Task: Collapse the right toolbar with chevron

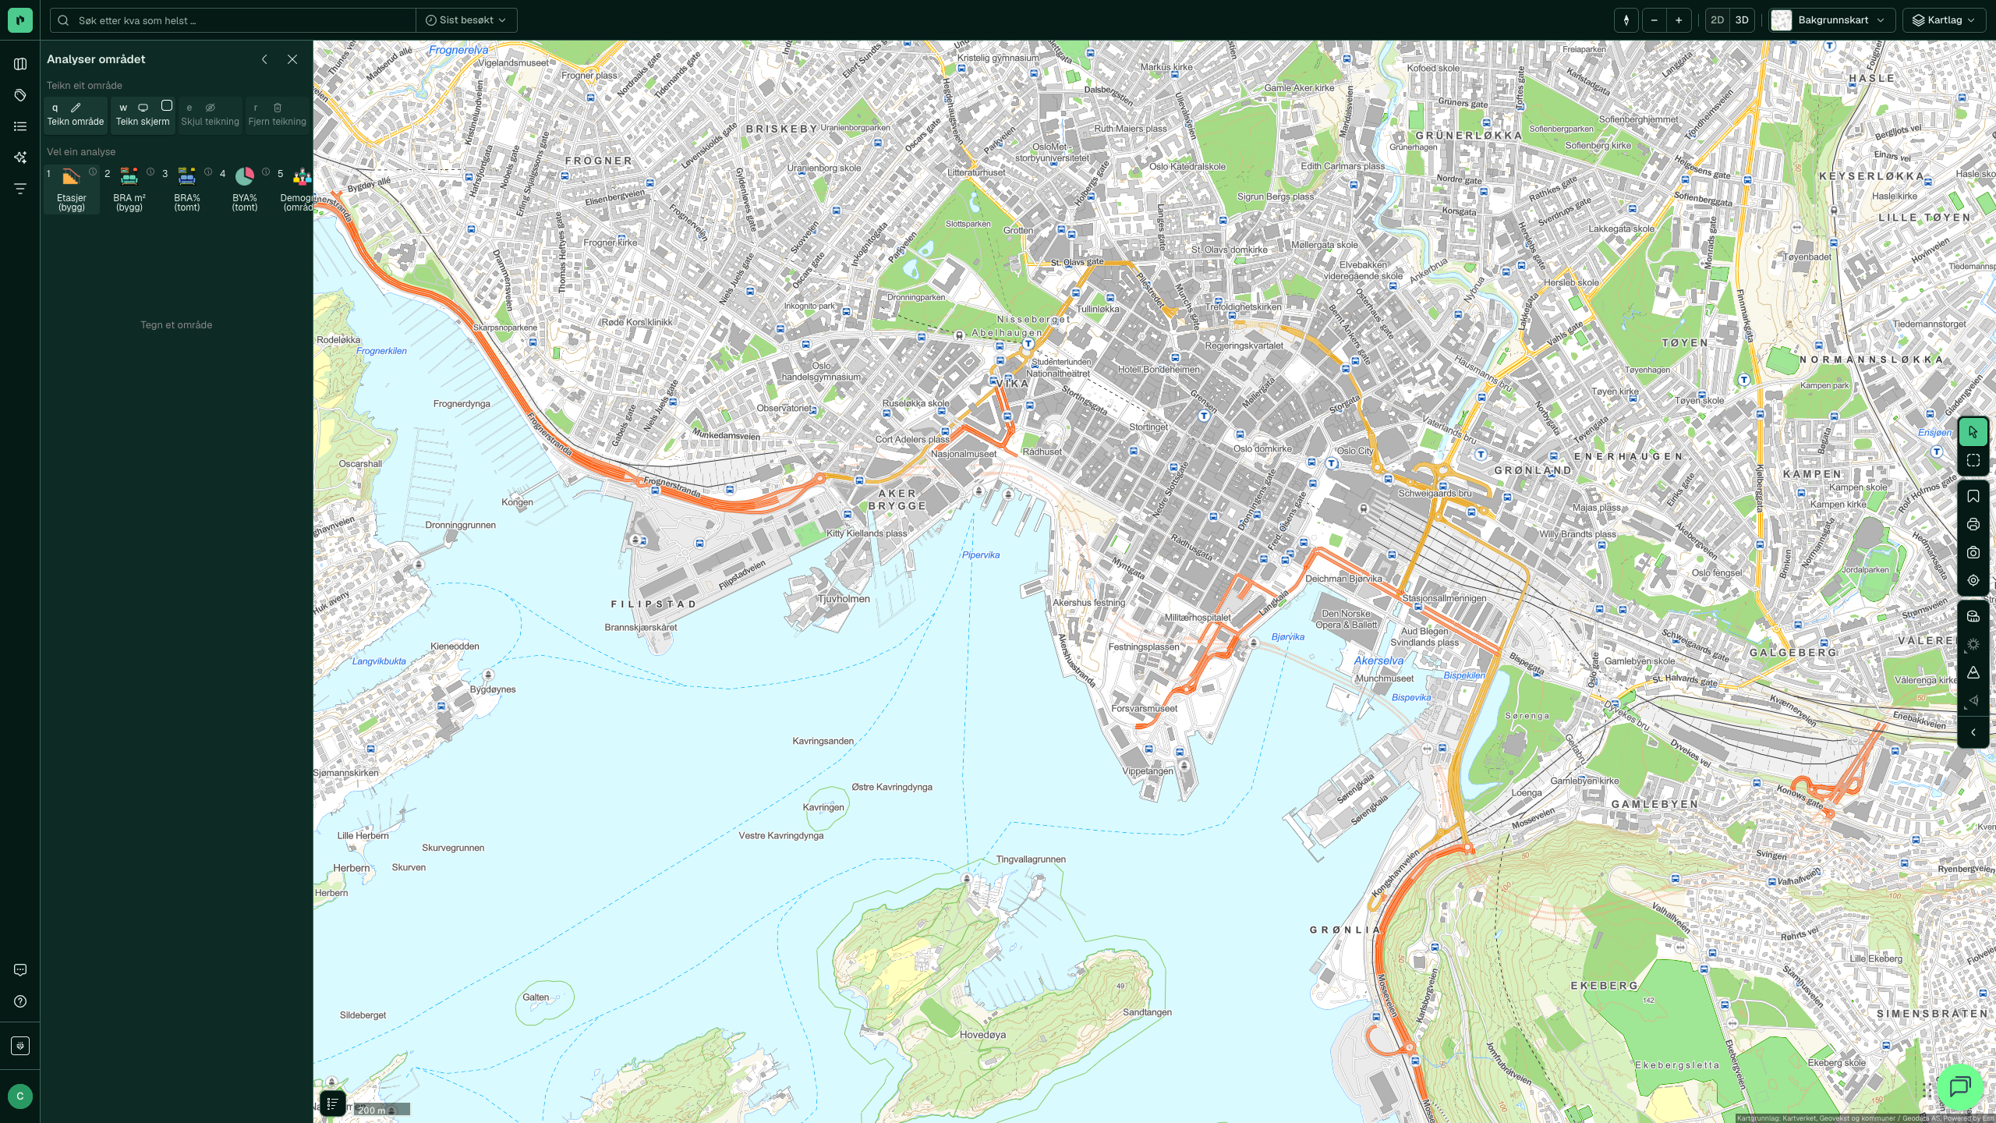Action: click(x=1973, y=732)
